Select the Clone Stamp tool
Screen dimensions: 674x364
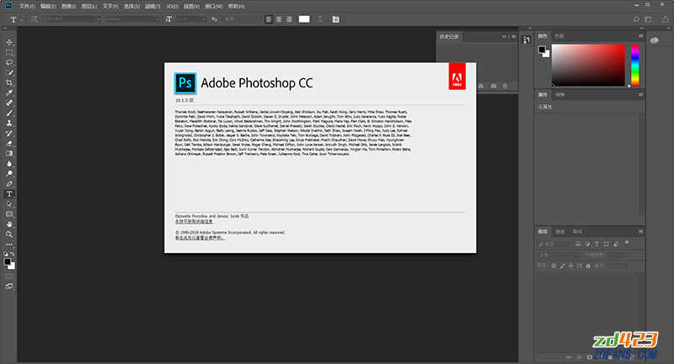pyautogui.click(x=9, y=123)
